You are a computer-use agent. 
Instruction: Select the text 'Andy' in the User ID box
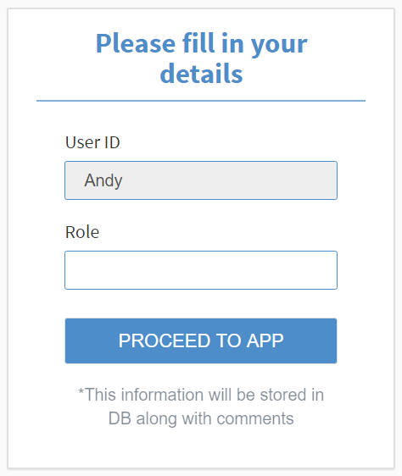[103, 181]
